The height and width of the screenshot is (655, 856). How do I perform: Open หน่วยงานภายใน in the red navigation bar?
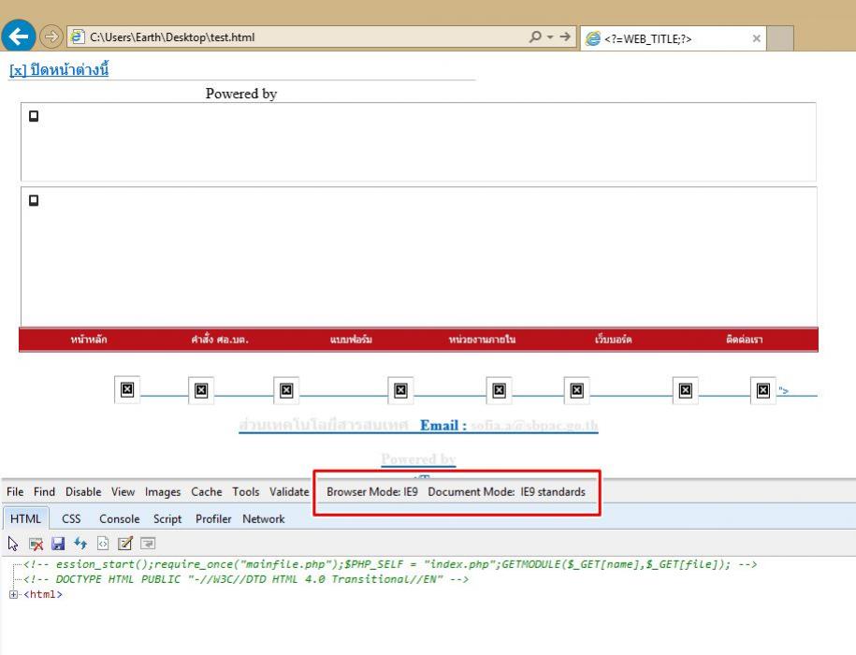click(482, 340)
